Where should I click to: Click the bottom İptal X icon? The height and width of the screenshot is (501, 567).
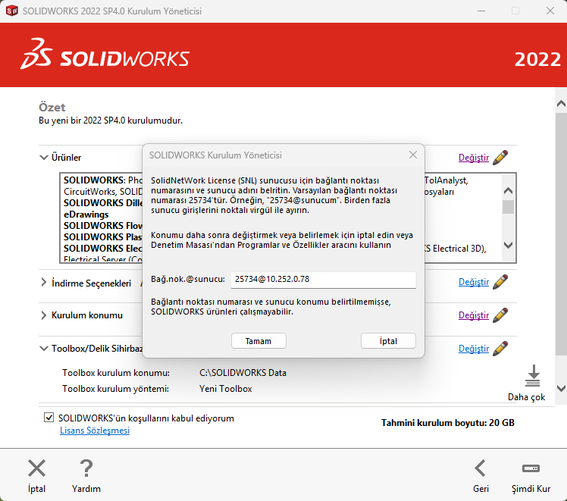coord(37,468)
